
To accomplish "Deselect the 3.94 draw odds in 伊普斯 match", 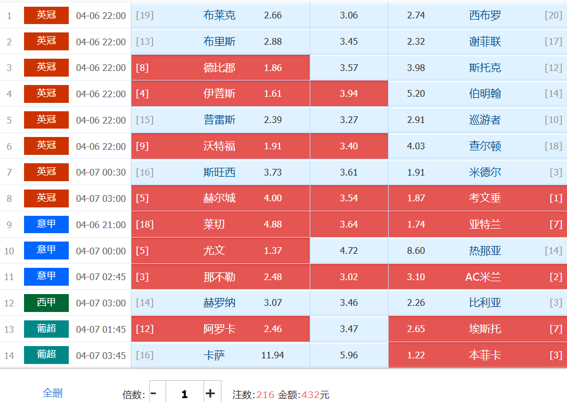I will [349, 93].
